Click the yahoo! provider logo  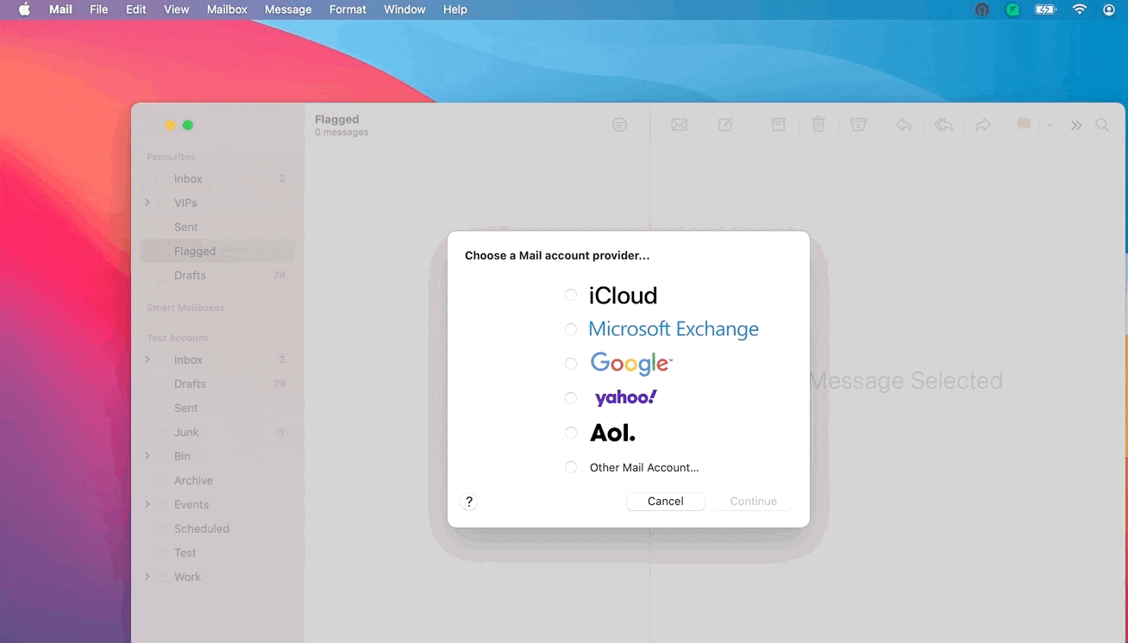(626, 397)
